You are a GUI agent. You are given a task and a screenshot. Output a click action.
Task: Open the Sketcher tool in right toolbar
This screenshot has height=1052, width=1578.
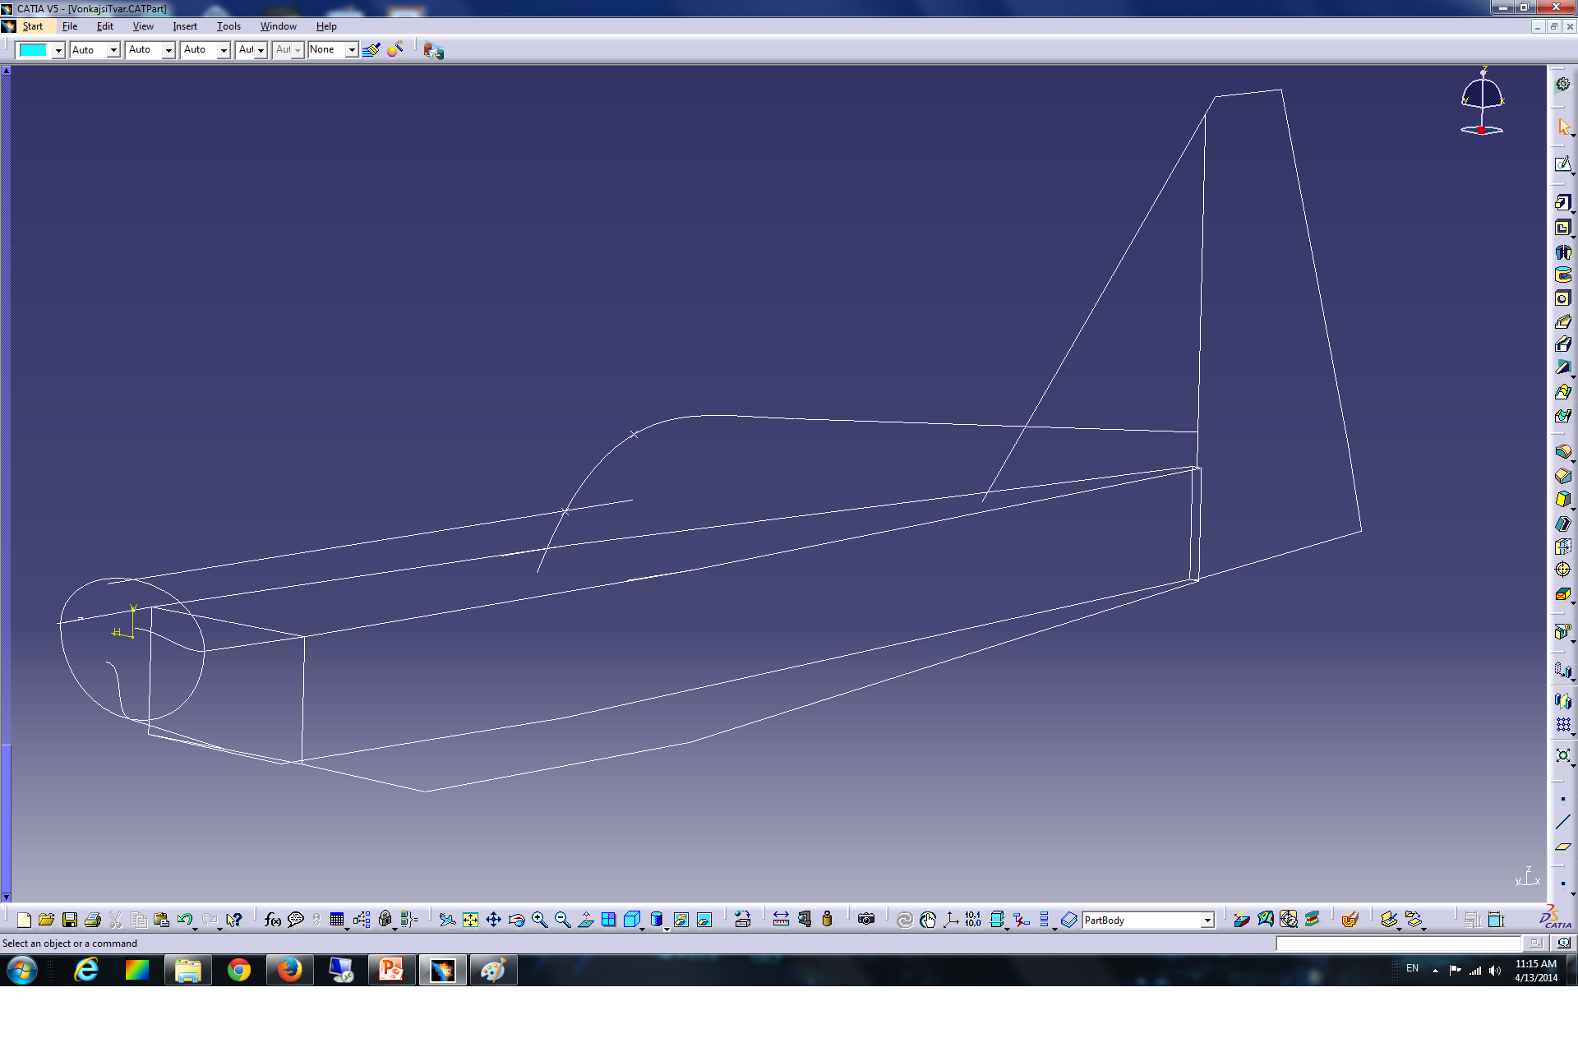[x=1562, y=164]
